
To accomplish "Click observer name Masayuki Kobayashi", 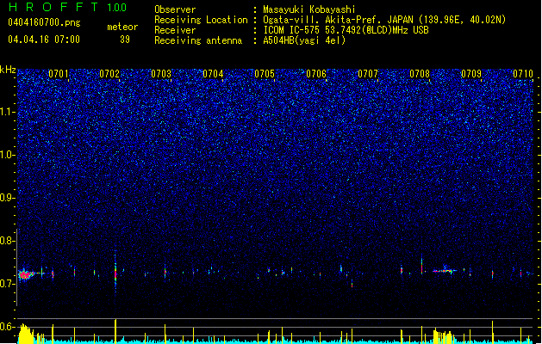I will (x=309, y=9).
